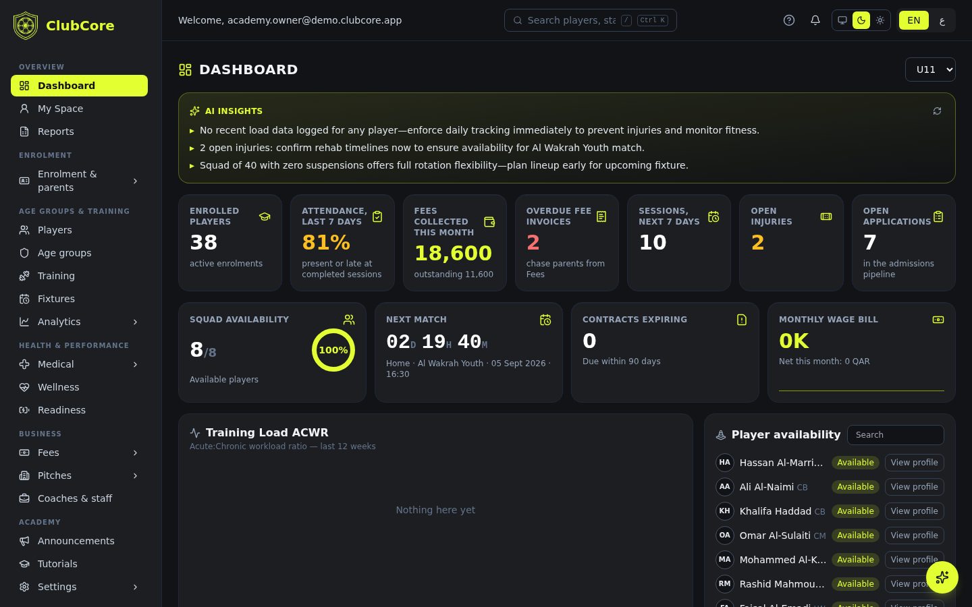Open My Space in sidebar
Viewport: 972px width, 607px height.
coord(79,109)
